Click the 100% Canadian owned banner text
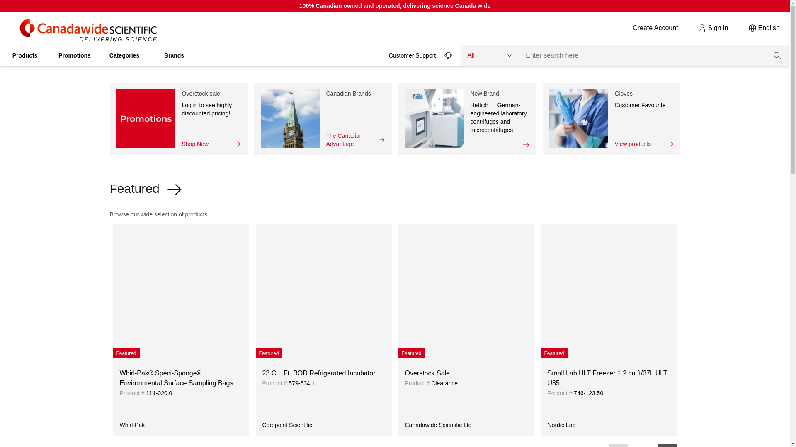 tap(395, 6)
